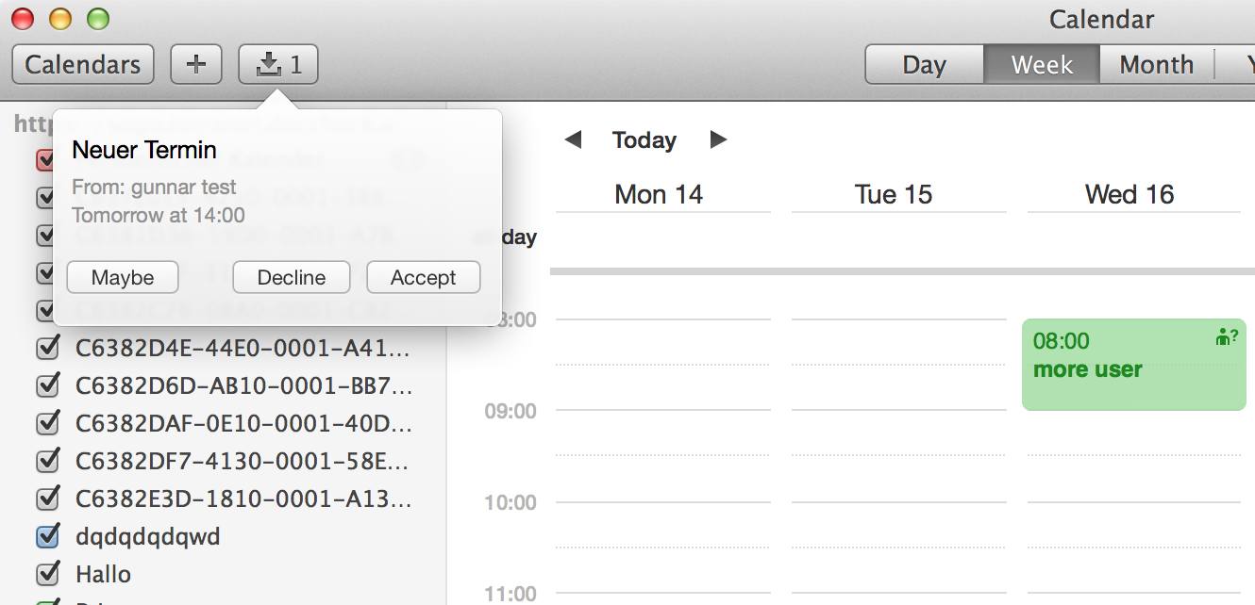Click the yellow minimize window button
The image size is (1255, 605).
click(59, 19)
